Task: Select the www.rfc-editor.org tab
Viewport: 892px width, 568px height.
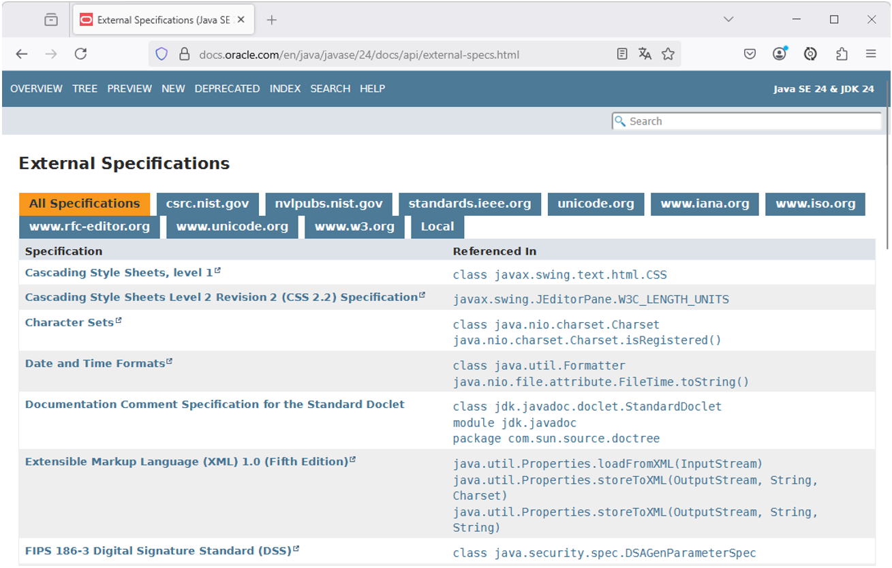Action: [89, 227]
